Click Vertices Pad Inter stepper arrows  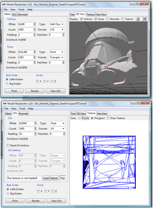coord(63,35)
